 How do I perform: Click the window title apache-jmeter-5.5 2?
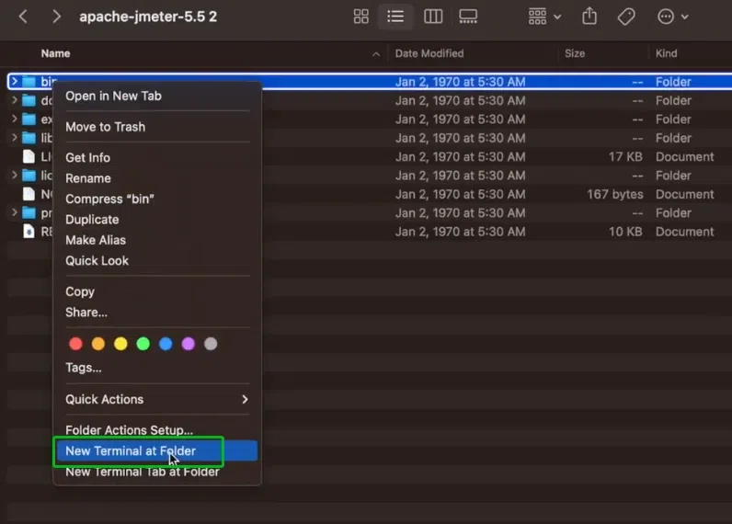point(148,17)
